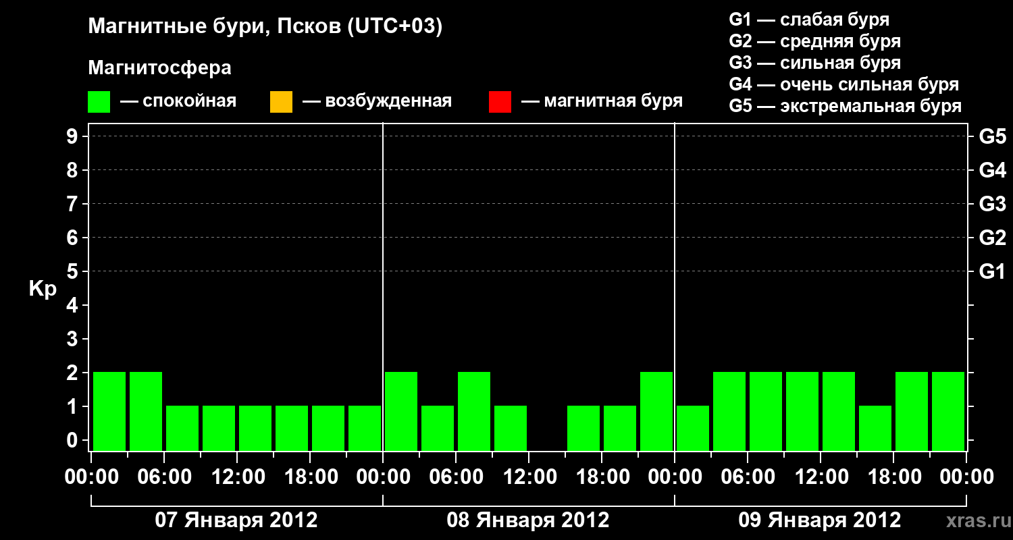Image resolution: width=1013 pixels, height=540 pixels.
Task: Click the G1 tick label beside the Kp 5 gridline
Action: tap(993, 272)
